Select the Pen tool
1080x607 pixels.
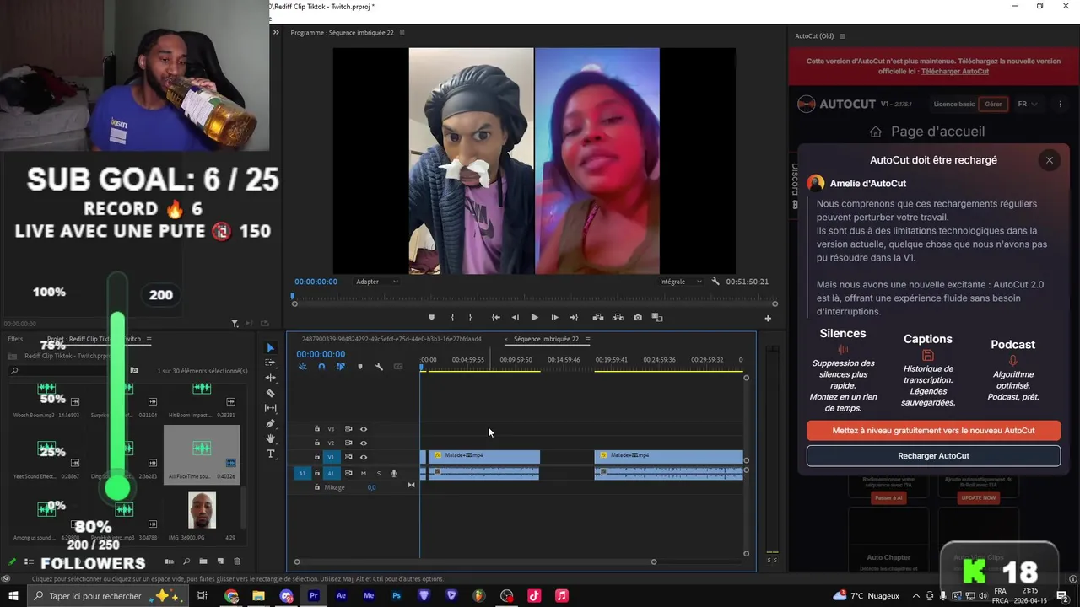pos(270,423)
